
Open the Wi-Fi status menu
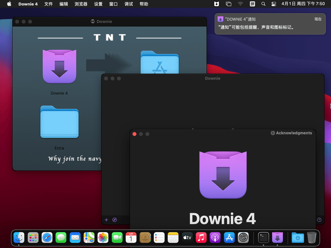[240, 4]
